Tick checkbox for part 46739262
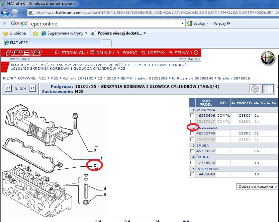Image resolution: width=279 pixels, height=222 pixels. [192, 151]
